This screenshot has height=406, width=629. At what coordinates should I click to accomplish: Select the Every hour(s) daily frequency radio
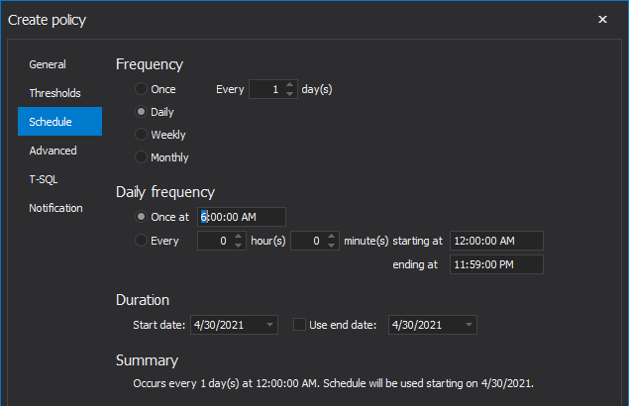point(141,241)
